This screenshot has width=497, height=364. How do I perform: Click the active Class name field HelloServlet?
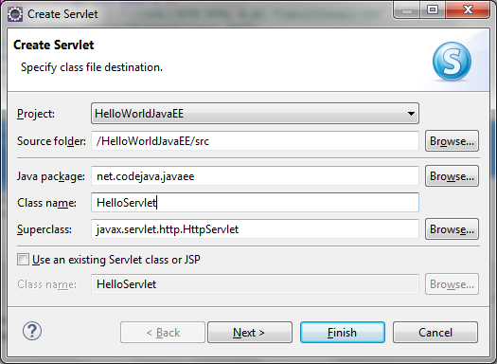tap(255, 203)
